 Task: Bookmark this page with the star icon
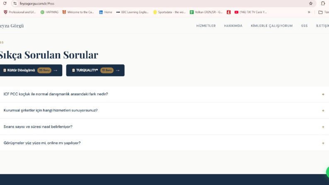[x=311, y=3]
